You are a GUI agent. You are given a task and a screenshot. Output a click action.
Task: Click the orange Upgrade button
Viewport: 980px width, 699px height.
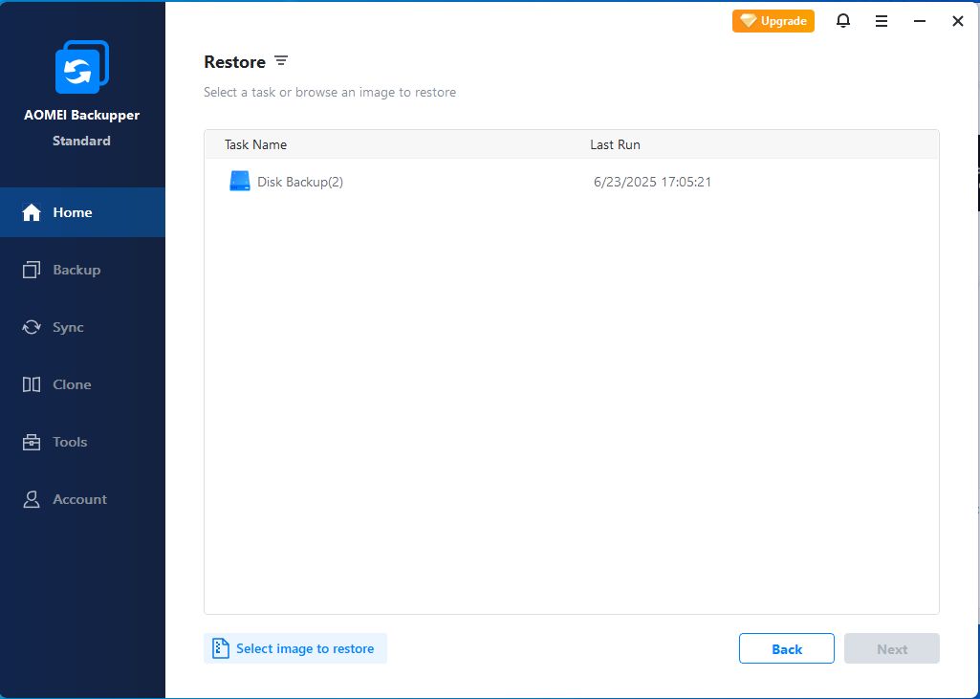(773, 21)
